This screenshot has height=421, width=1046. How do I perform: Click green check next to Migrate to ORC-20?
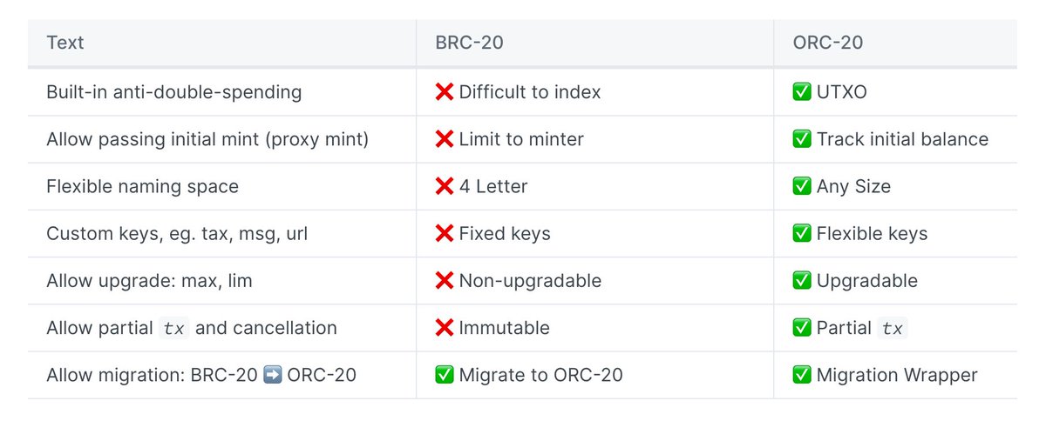(x=445, y=375)
